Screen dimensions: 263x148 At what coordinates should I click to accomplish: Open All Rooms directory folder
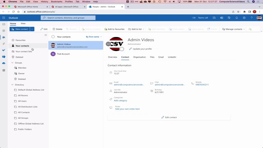point(23,95)
